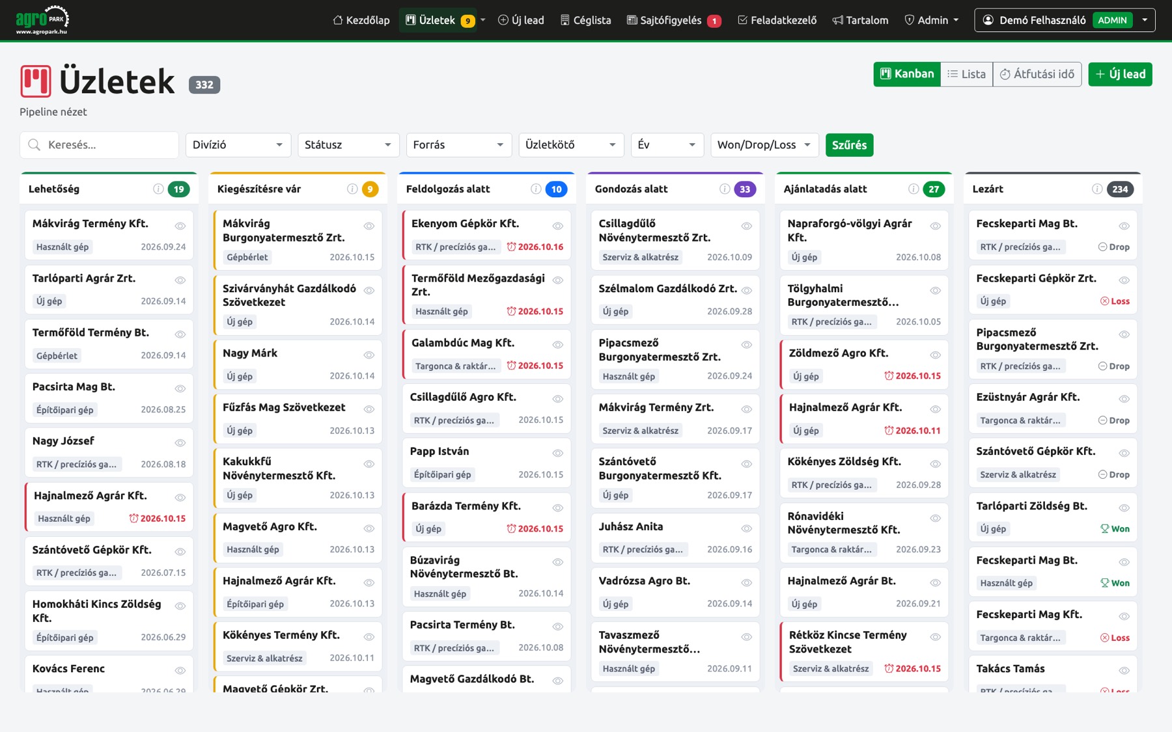
Task: Click Won trophy status on Tarlóparti Zöldség Bt.
Action: pyautogui.click(x=1115, y=528)
